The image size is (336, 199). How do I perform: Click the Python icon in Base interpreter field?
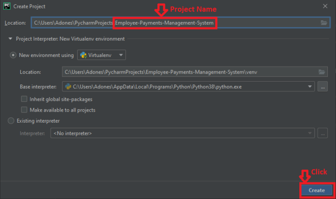[68, 86]
